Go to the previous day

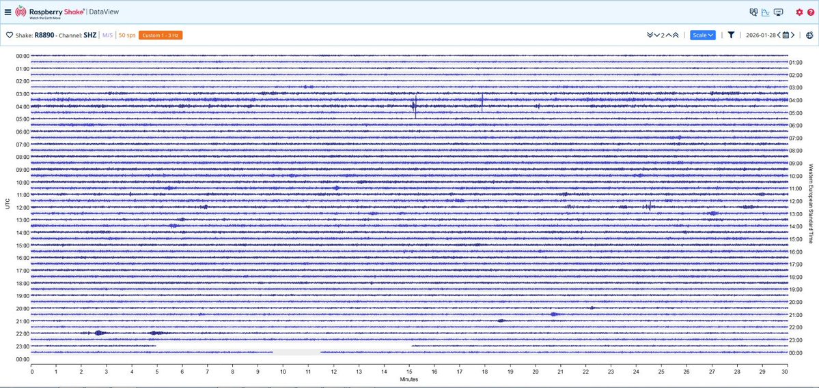pyautogui.click(x=778, y=35)
